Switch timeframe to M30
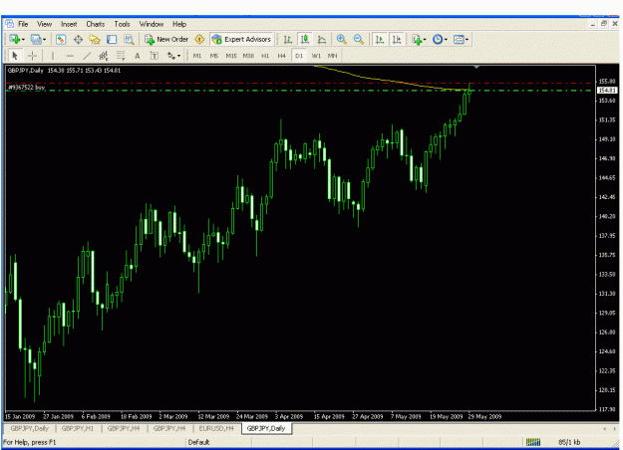This screenshot has height=450, width=623. click(x=248, y=56)
